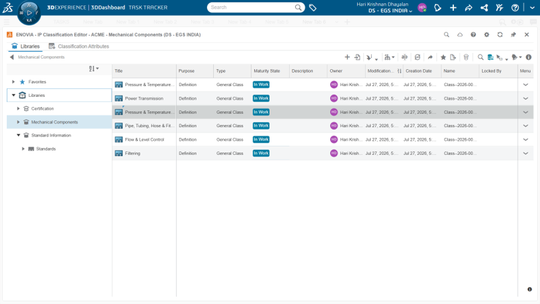Expand the Favorites tree node
Screen dimensions: 540x304
coord(13,82)
